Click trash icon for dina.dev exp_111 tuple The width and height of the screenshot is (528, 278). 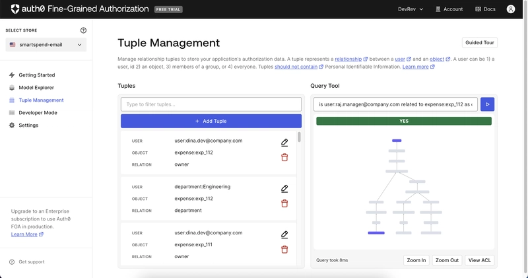(x=284, y=250)
